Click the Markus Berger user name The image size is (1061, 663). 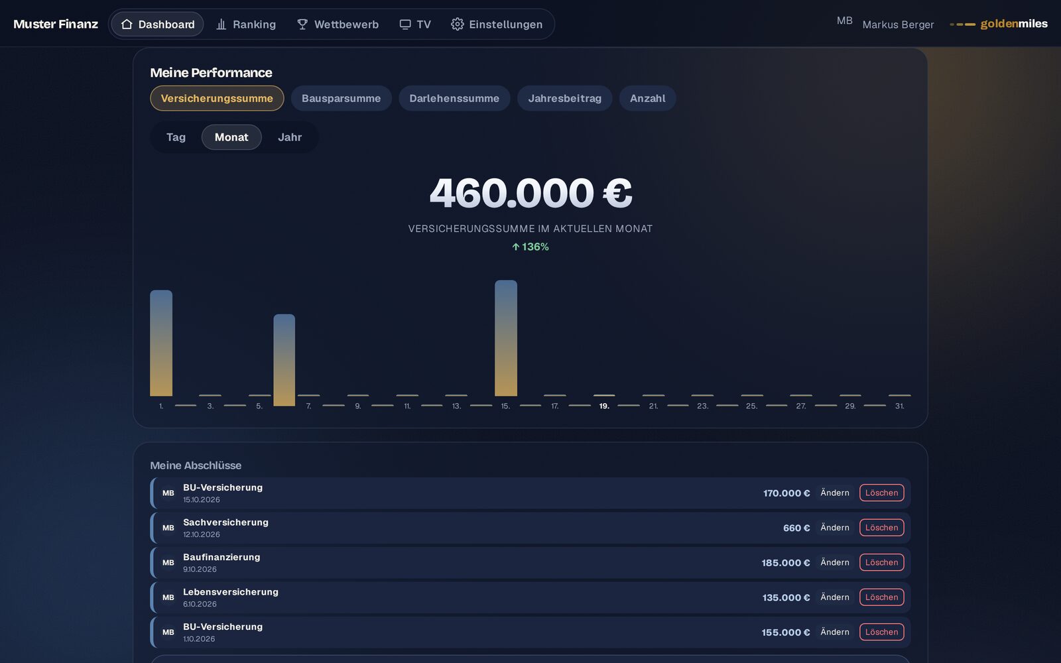click(898, 25)
